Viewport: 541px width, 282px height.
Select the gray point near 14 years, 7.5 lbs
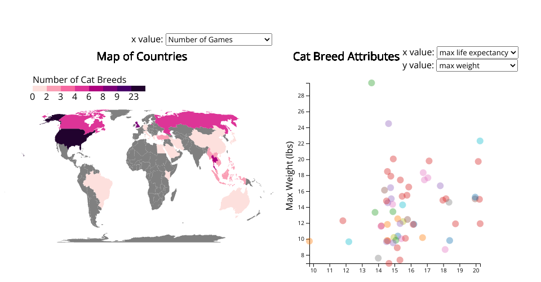click(378, 258)
